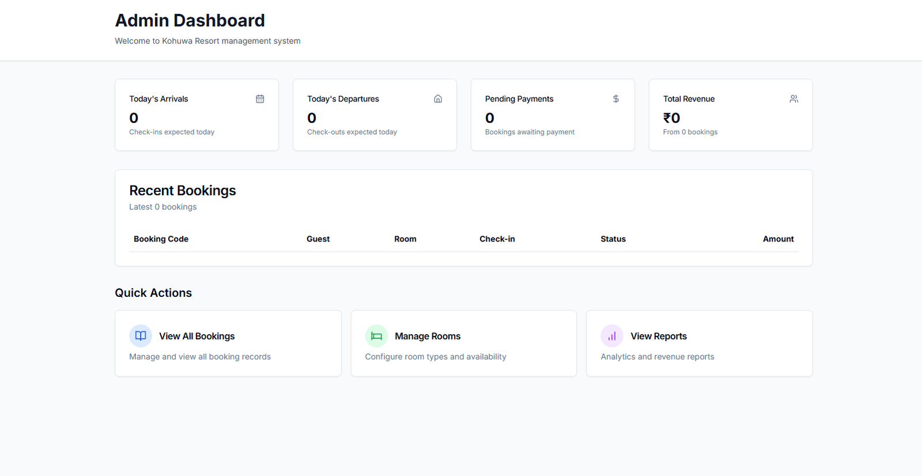The height and width of the screenshot is (476, 922).
Task: Click 'Manage and view all booking records' description
Action: coord(200,357)
